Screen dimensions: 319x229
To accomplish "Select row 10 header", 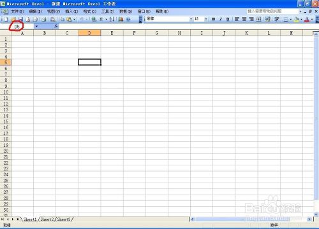I will 6,92.
